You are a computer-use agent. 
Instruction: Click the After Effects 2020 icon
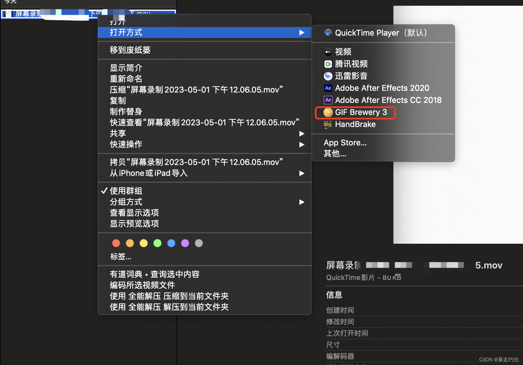point(328,88)
